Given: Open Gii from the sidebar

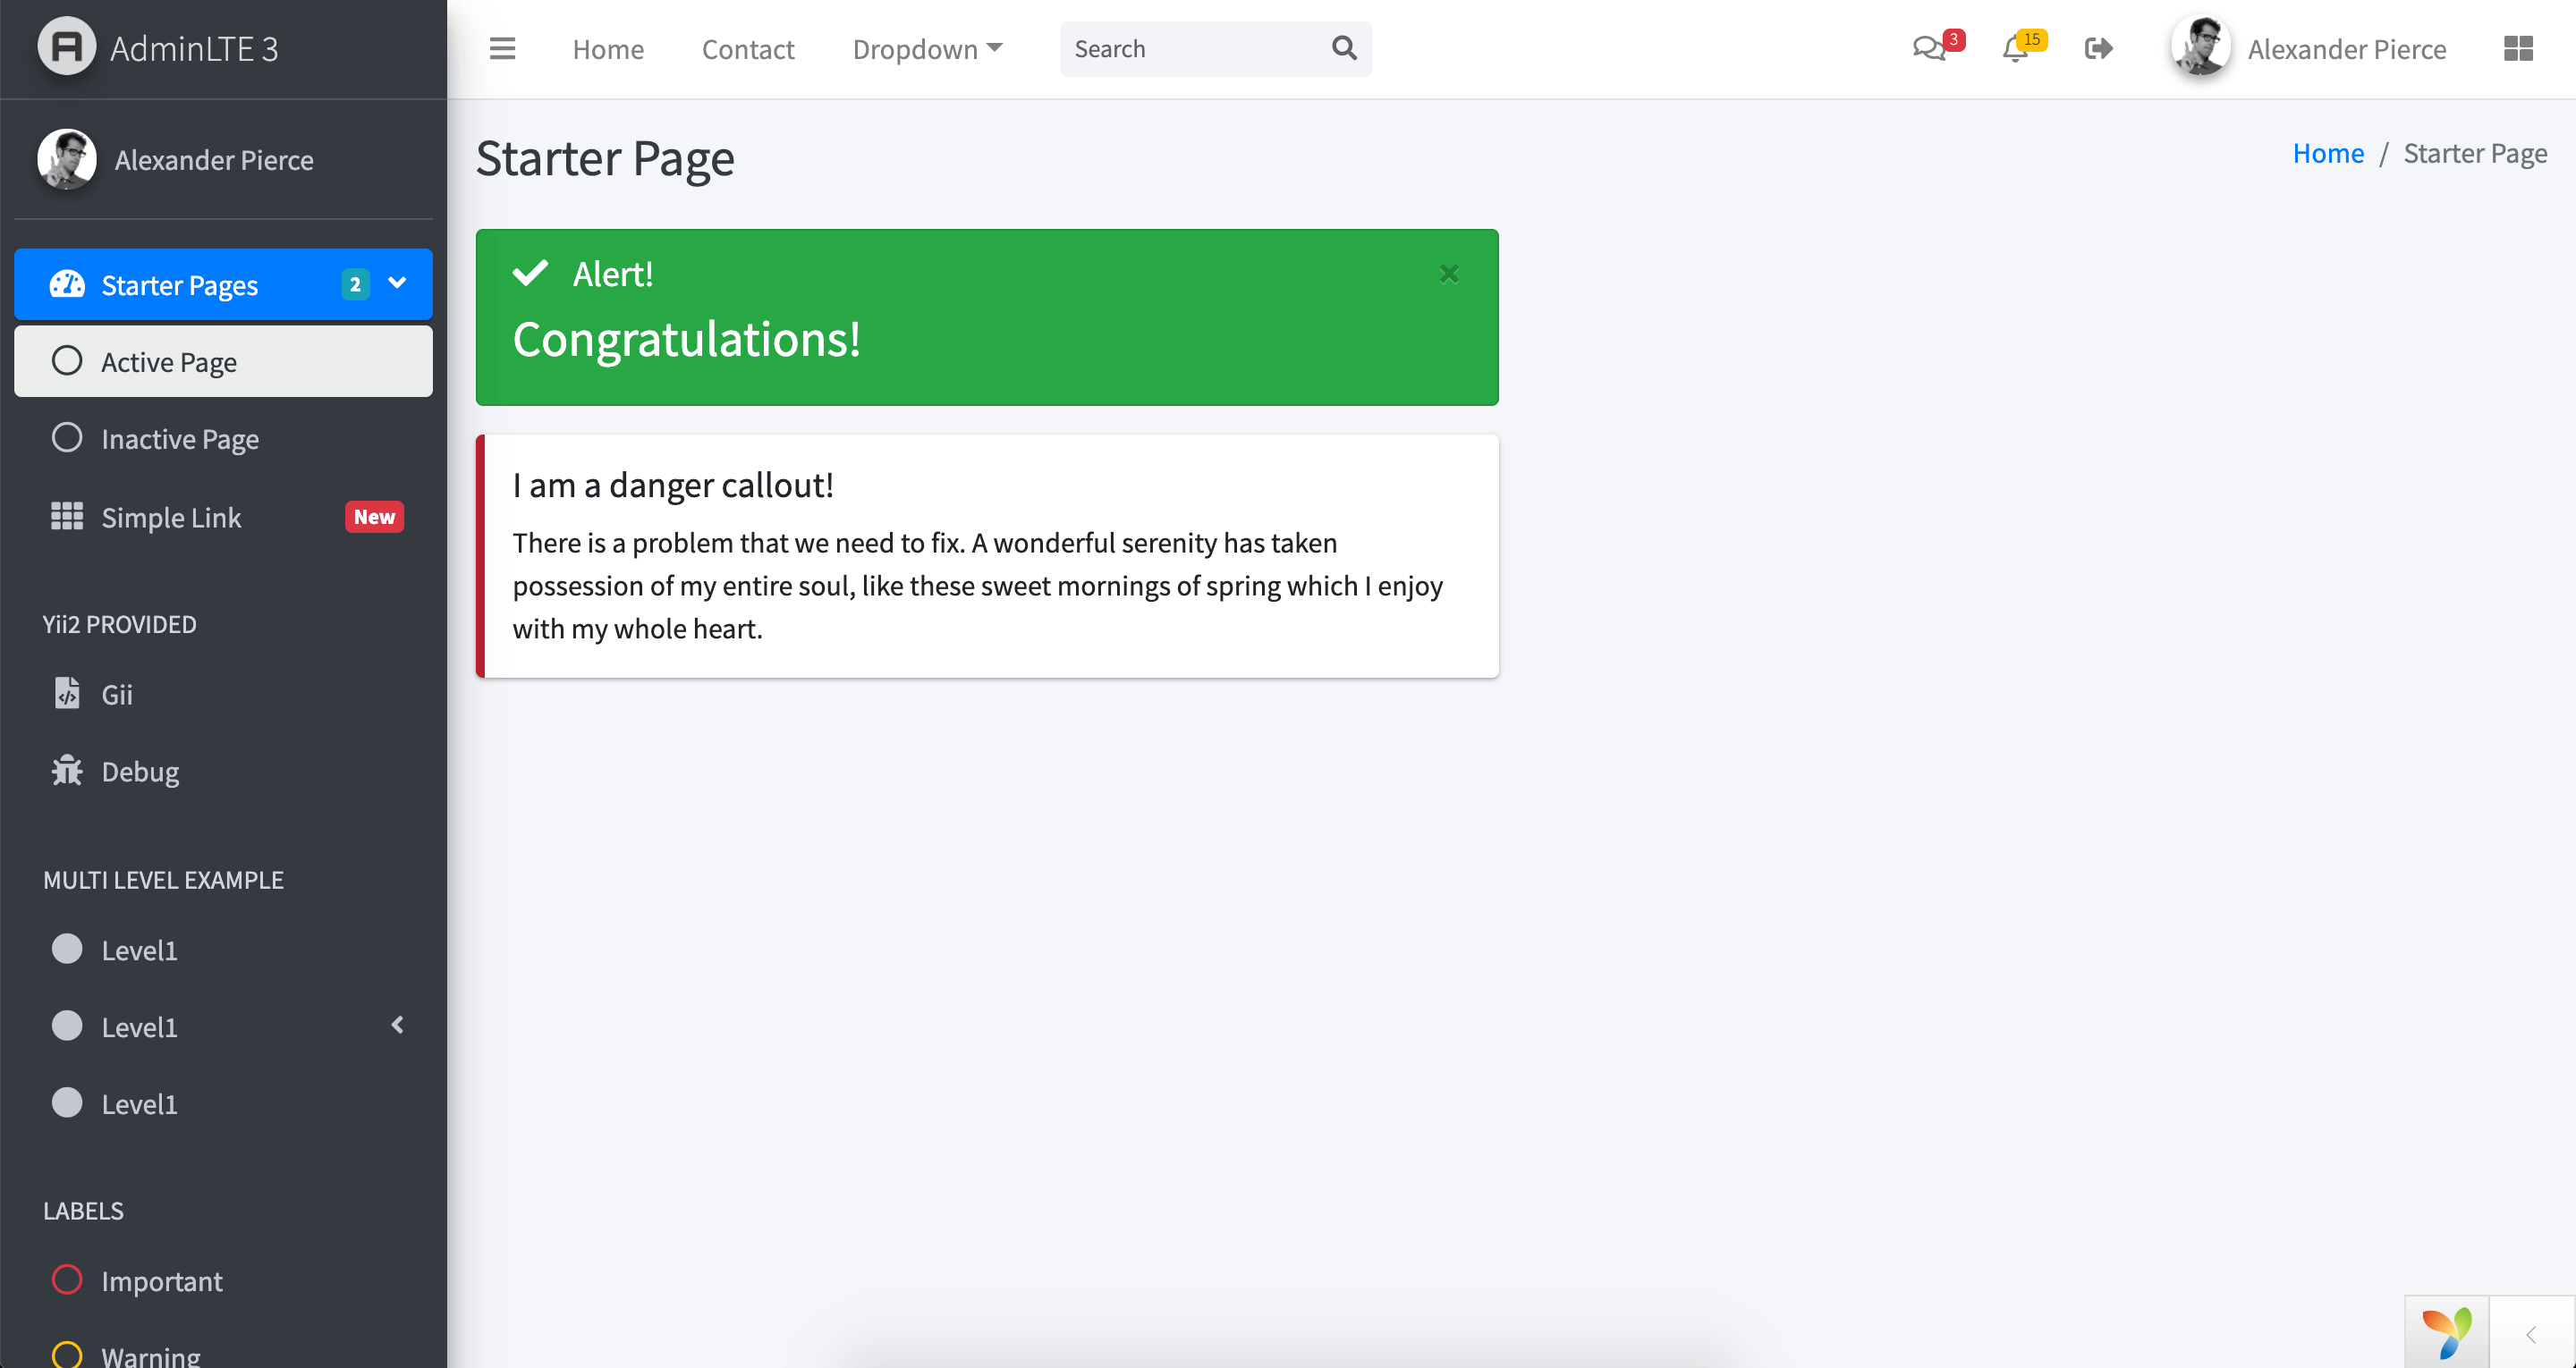Looking at the screenshot, I should (116, 694).
